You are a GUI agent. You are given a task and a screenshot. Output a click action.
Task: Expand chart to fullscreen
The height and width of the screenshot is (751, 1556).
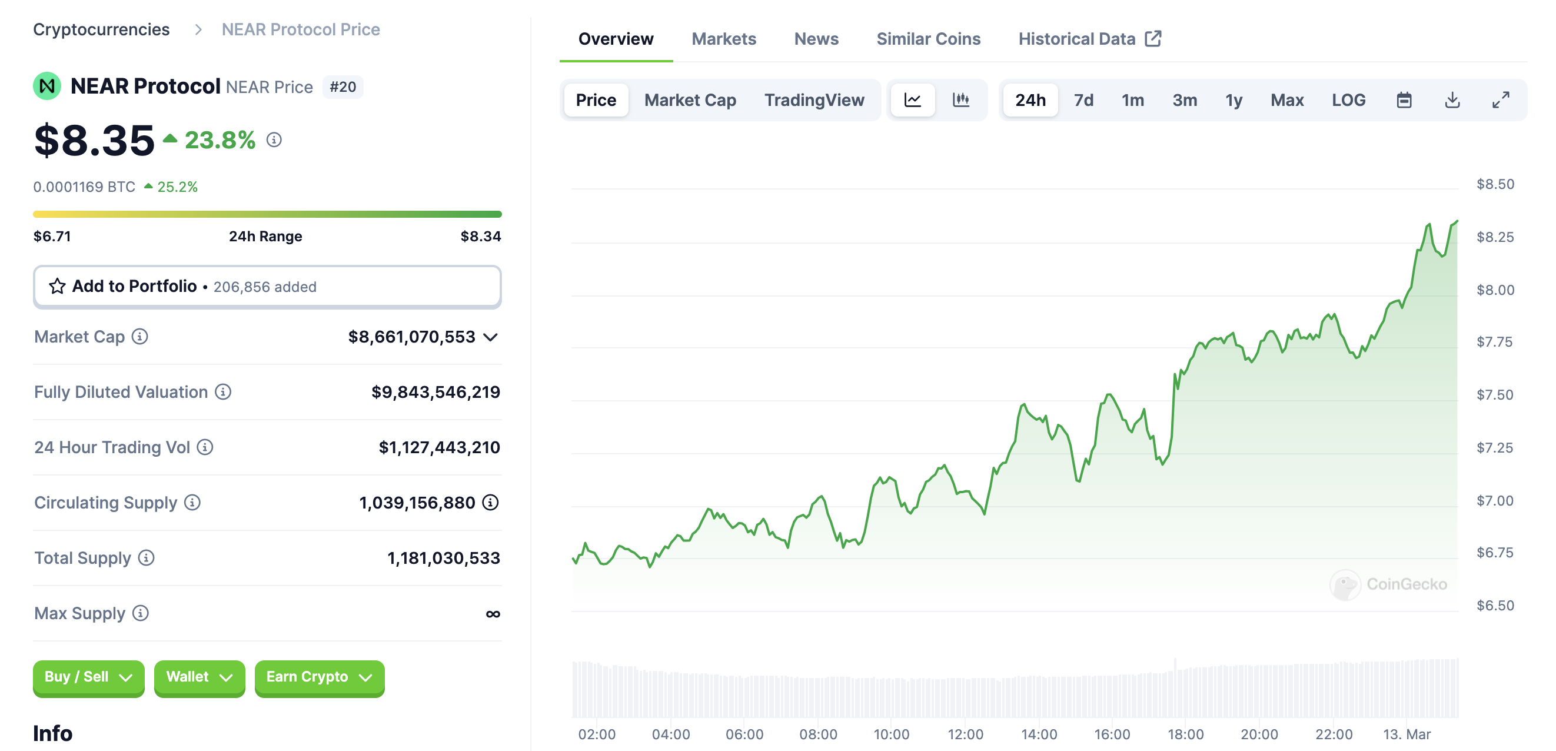(x=1501, y=99)
